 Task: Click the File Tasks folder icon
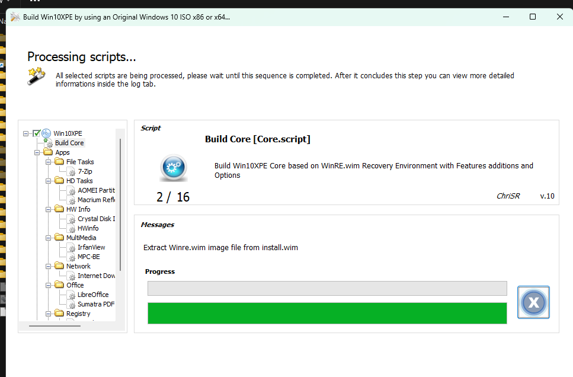click(x=59, y=162)
